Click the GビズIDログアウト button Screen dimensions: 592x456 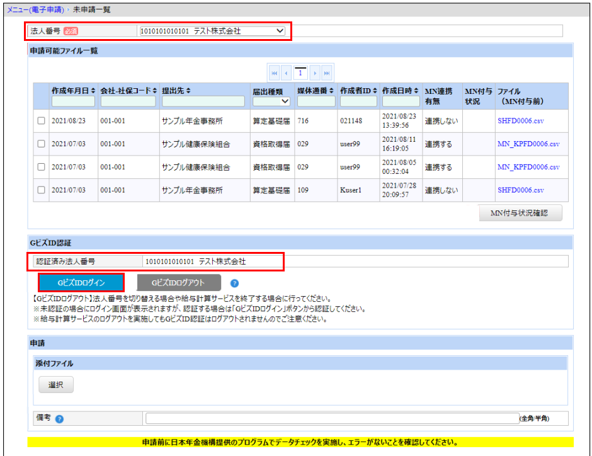tap(179, 283)
